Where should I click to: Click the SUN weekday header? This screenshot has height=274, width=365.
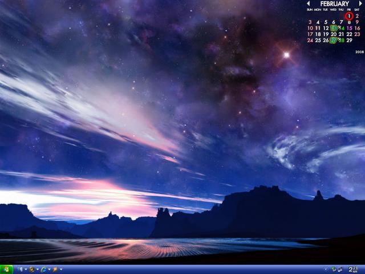pyautogui.click(x=310, y=10)
